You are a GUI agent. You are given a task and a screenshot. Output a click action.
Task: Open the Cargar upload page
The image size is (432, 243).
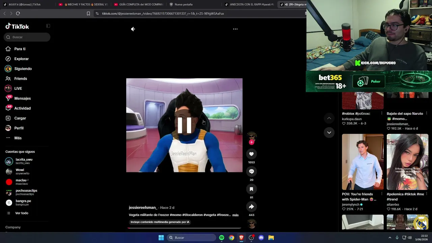coord(20,118)
